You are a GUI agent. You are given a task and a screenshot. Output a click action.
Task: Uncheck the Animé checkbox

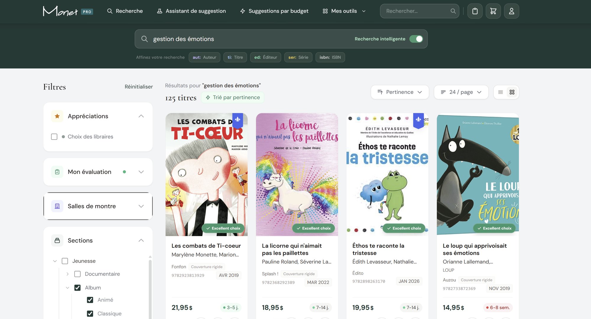click(x=90, y=300)
